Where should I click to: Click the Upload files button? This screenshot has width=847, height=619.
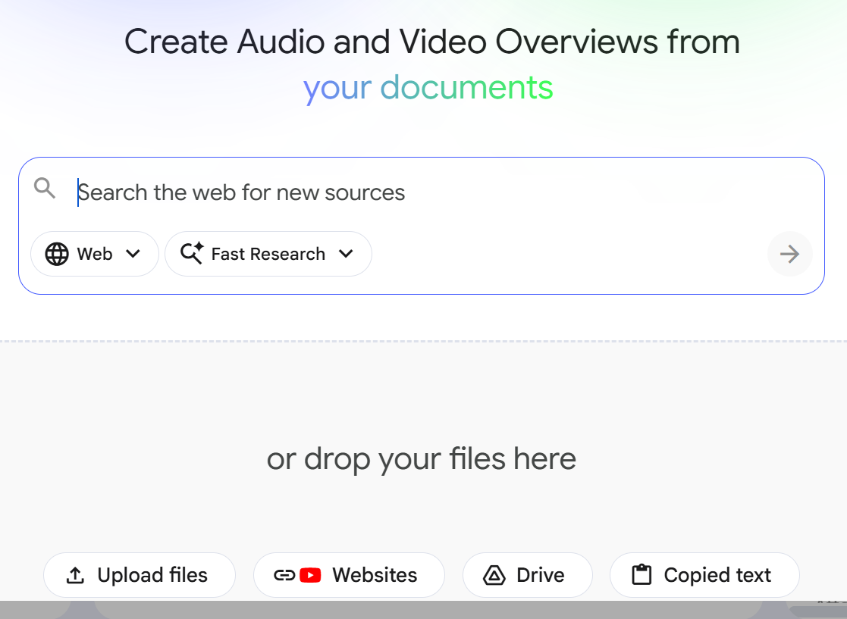point(140,575)
